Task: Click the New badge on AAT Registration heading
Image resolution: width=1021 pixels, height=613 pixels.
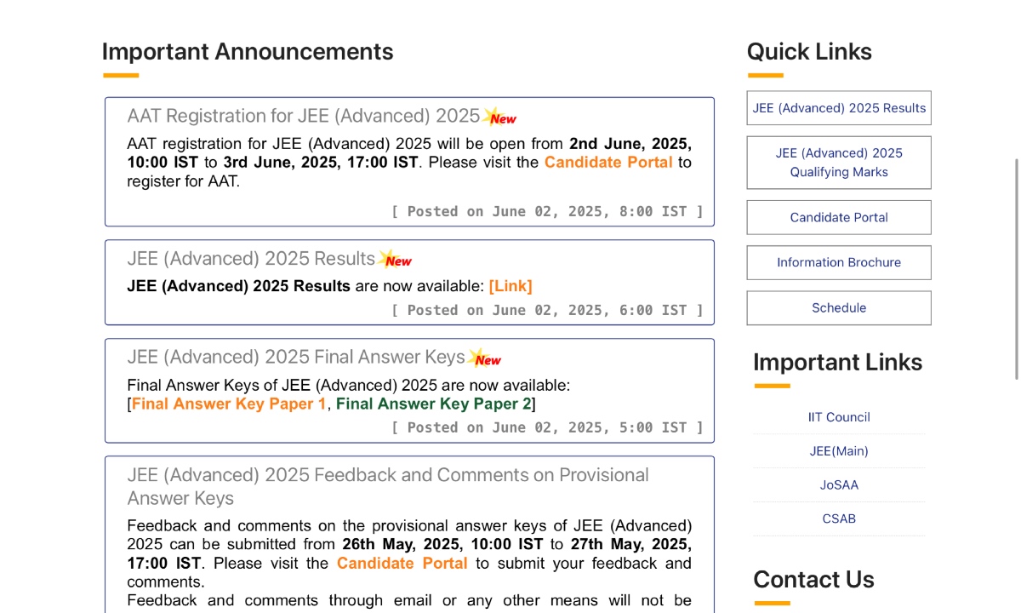Action: pyautogui.click(x=500, y=117)
